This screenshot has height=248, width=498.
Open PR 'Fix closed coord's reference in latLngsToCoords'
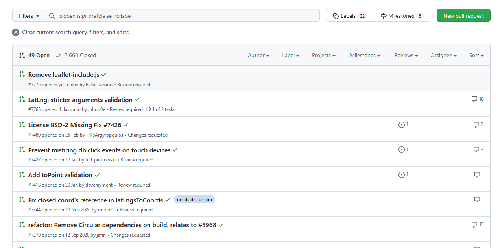[96, 200]
